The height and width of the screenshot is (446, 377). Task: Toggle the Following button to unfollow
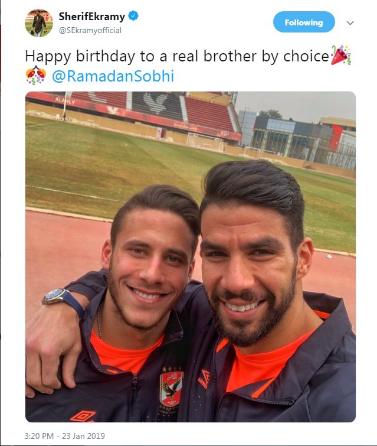click(x=304, y=22)
